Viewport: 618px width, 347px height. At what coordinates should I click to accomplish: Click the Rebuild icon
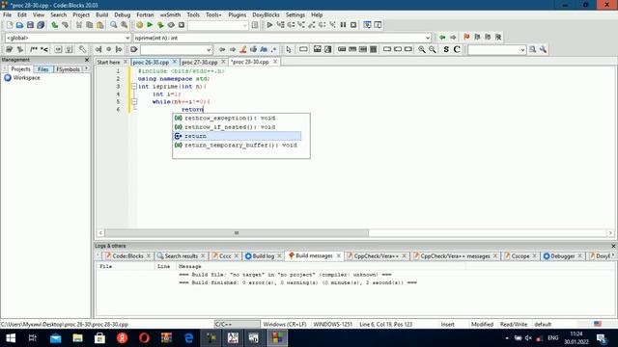(x=171, y=25)
